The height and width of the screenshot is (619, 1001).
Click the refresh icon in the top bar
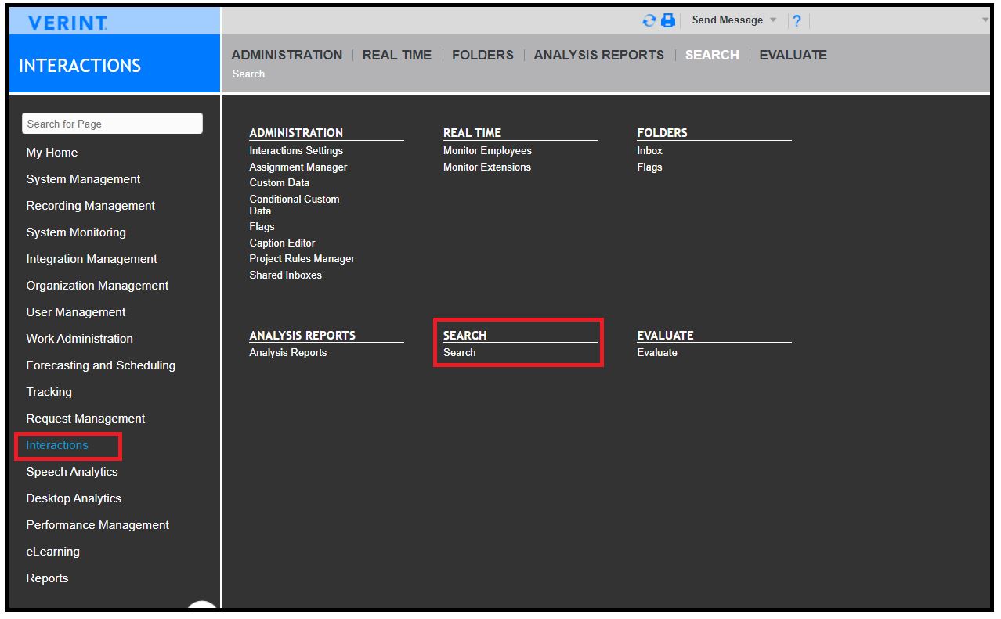(649, 21)
